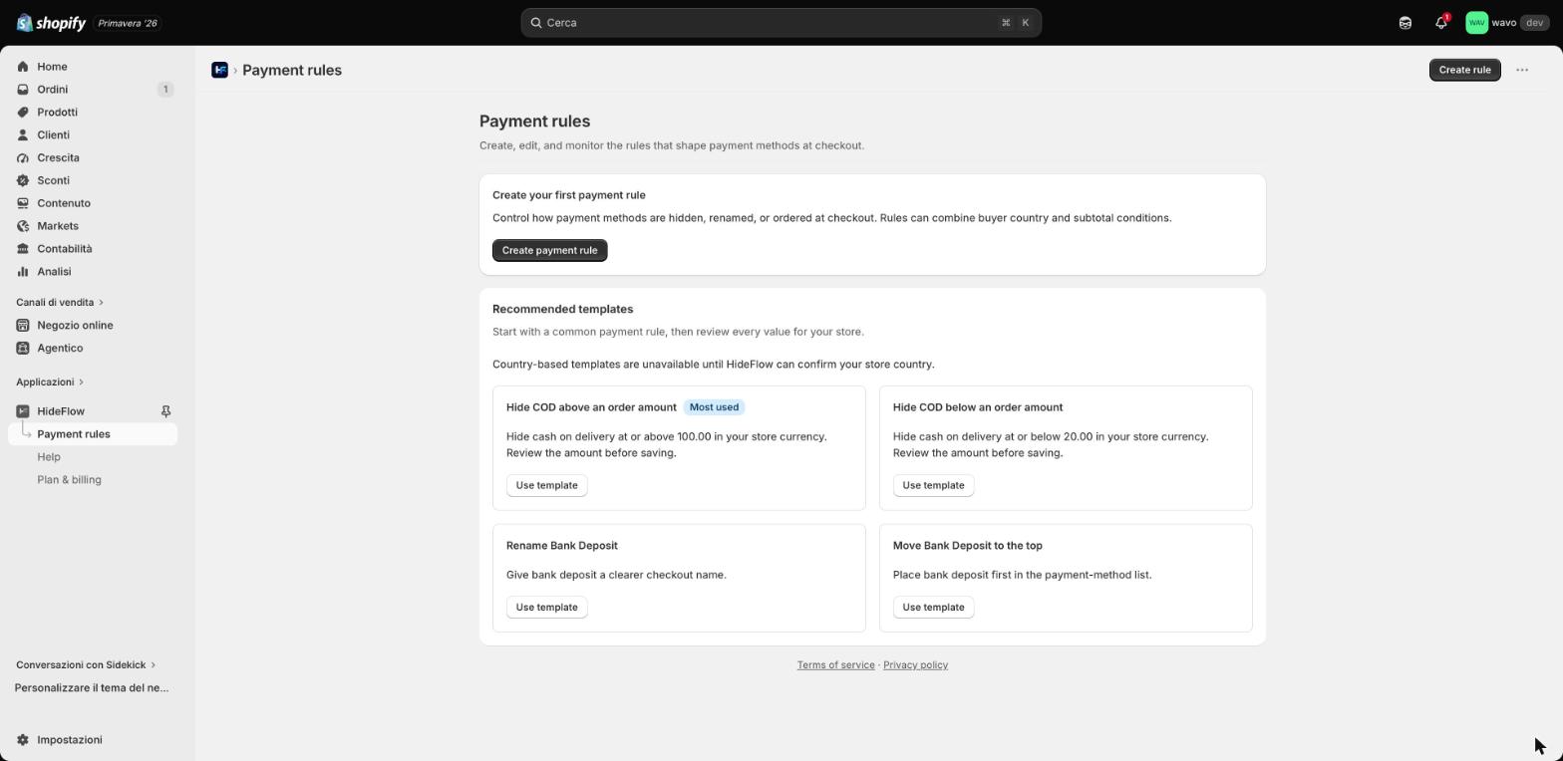Open the wavo account menu
Image resolution: width=1563 pixels, height=761 pixels.
coord(1506,23)
